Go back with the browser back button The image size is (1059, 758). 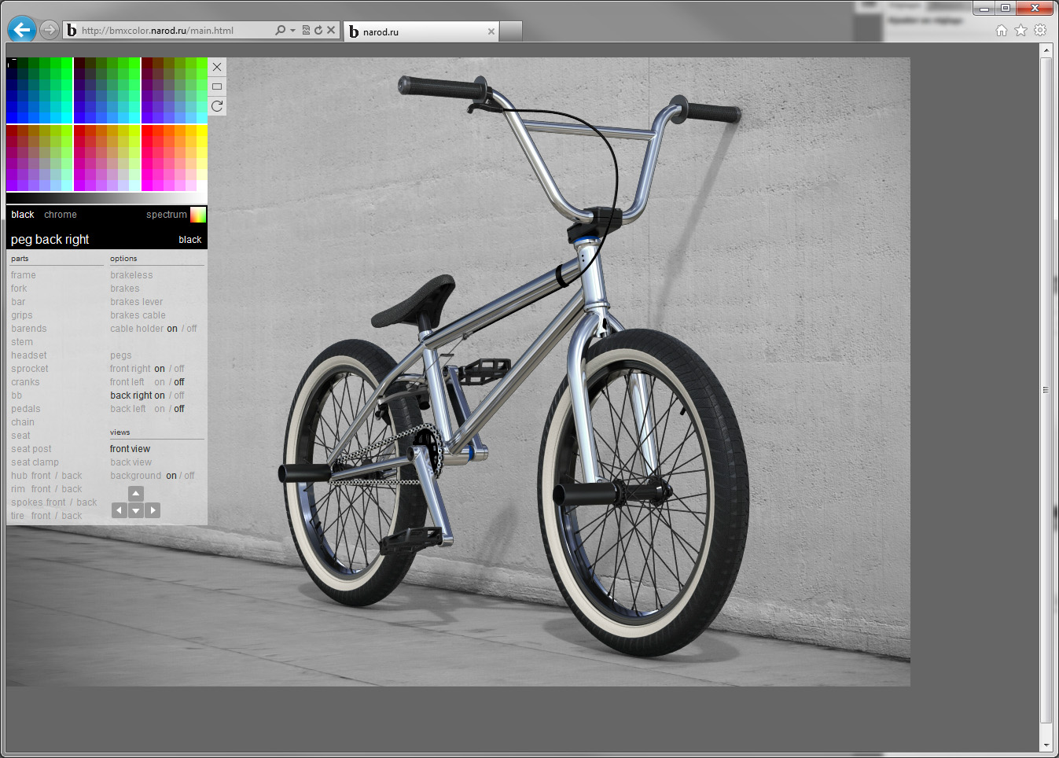(22, 30)
